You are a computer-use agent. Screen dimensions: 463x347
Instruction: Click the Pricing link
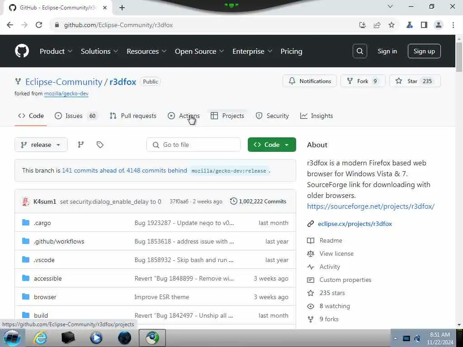coord(291,52)
